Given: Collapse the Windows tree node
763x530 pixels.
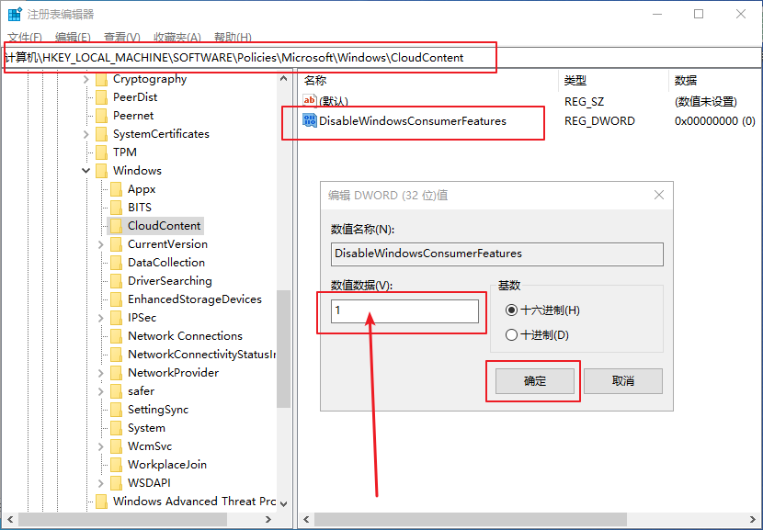Looking at the screenshot, I should 86,171.
